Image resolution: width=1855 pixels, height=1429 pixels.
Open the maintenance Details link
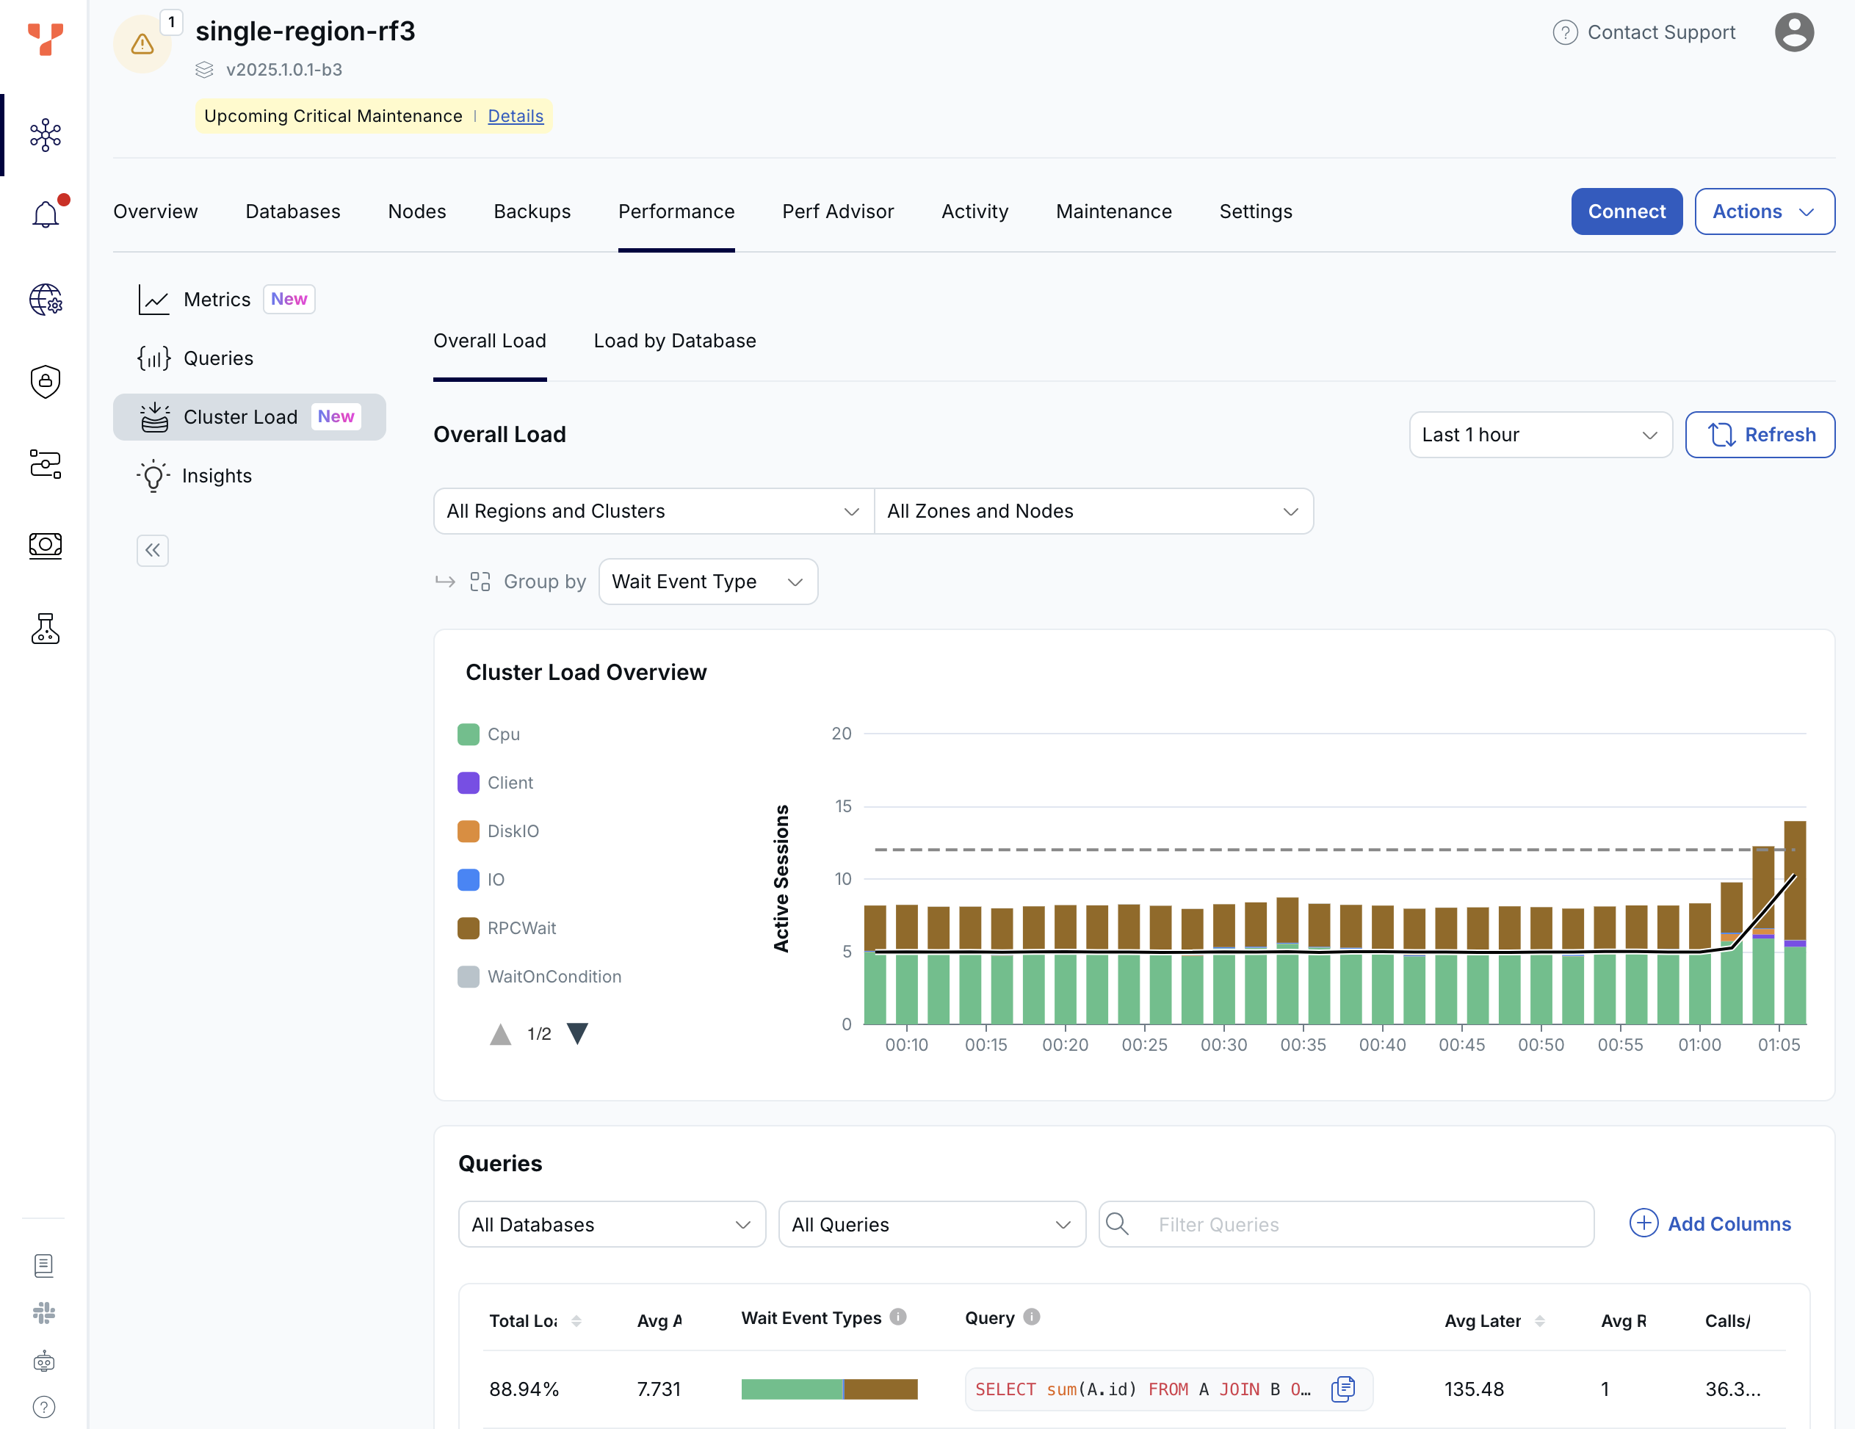pos(515,116)
